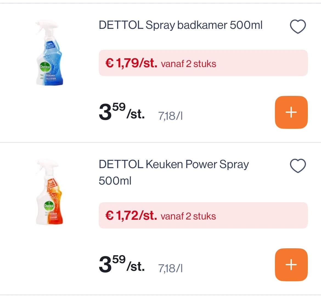The width and height of the screenshot is (321, 306).
Task: Click the 7,18/l unit price of Keuken spray
Action: [x=170, y=268]
